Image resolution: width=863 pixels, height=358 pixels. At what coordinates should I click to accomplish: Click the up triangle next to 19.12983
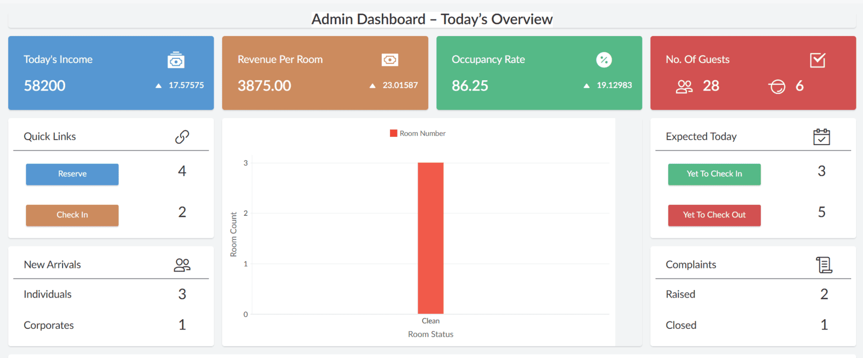coord(586,86)
